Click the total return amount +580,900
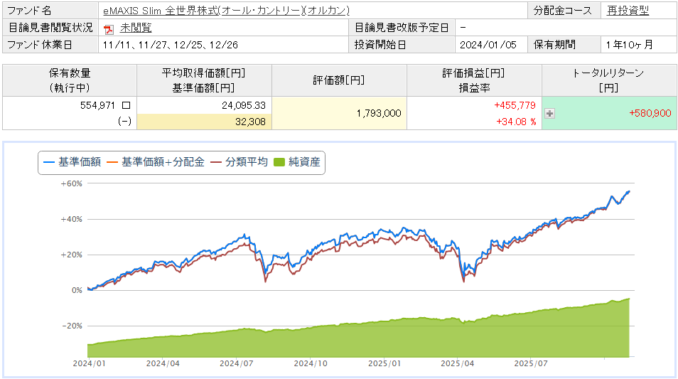 (650, 113)
